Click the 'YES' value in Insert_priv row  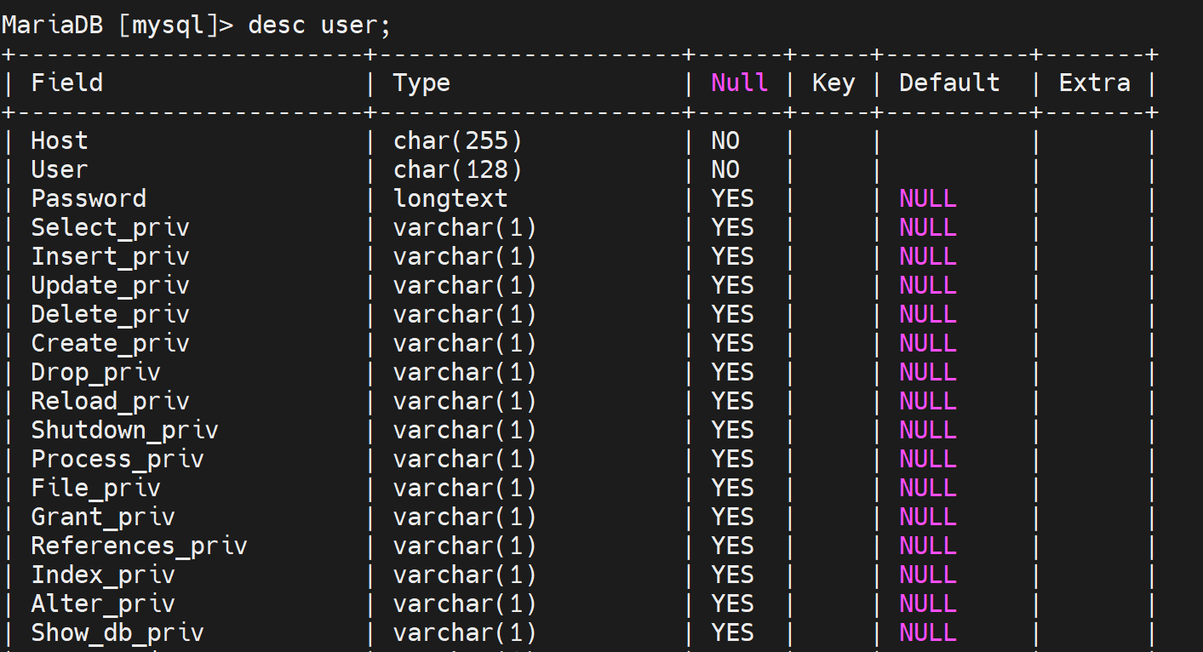coord(733,256)
